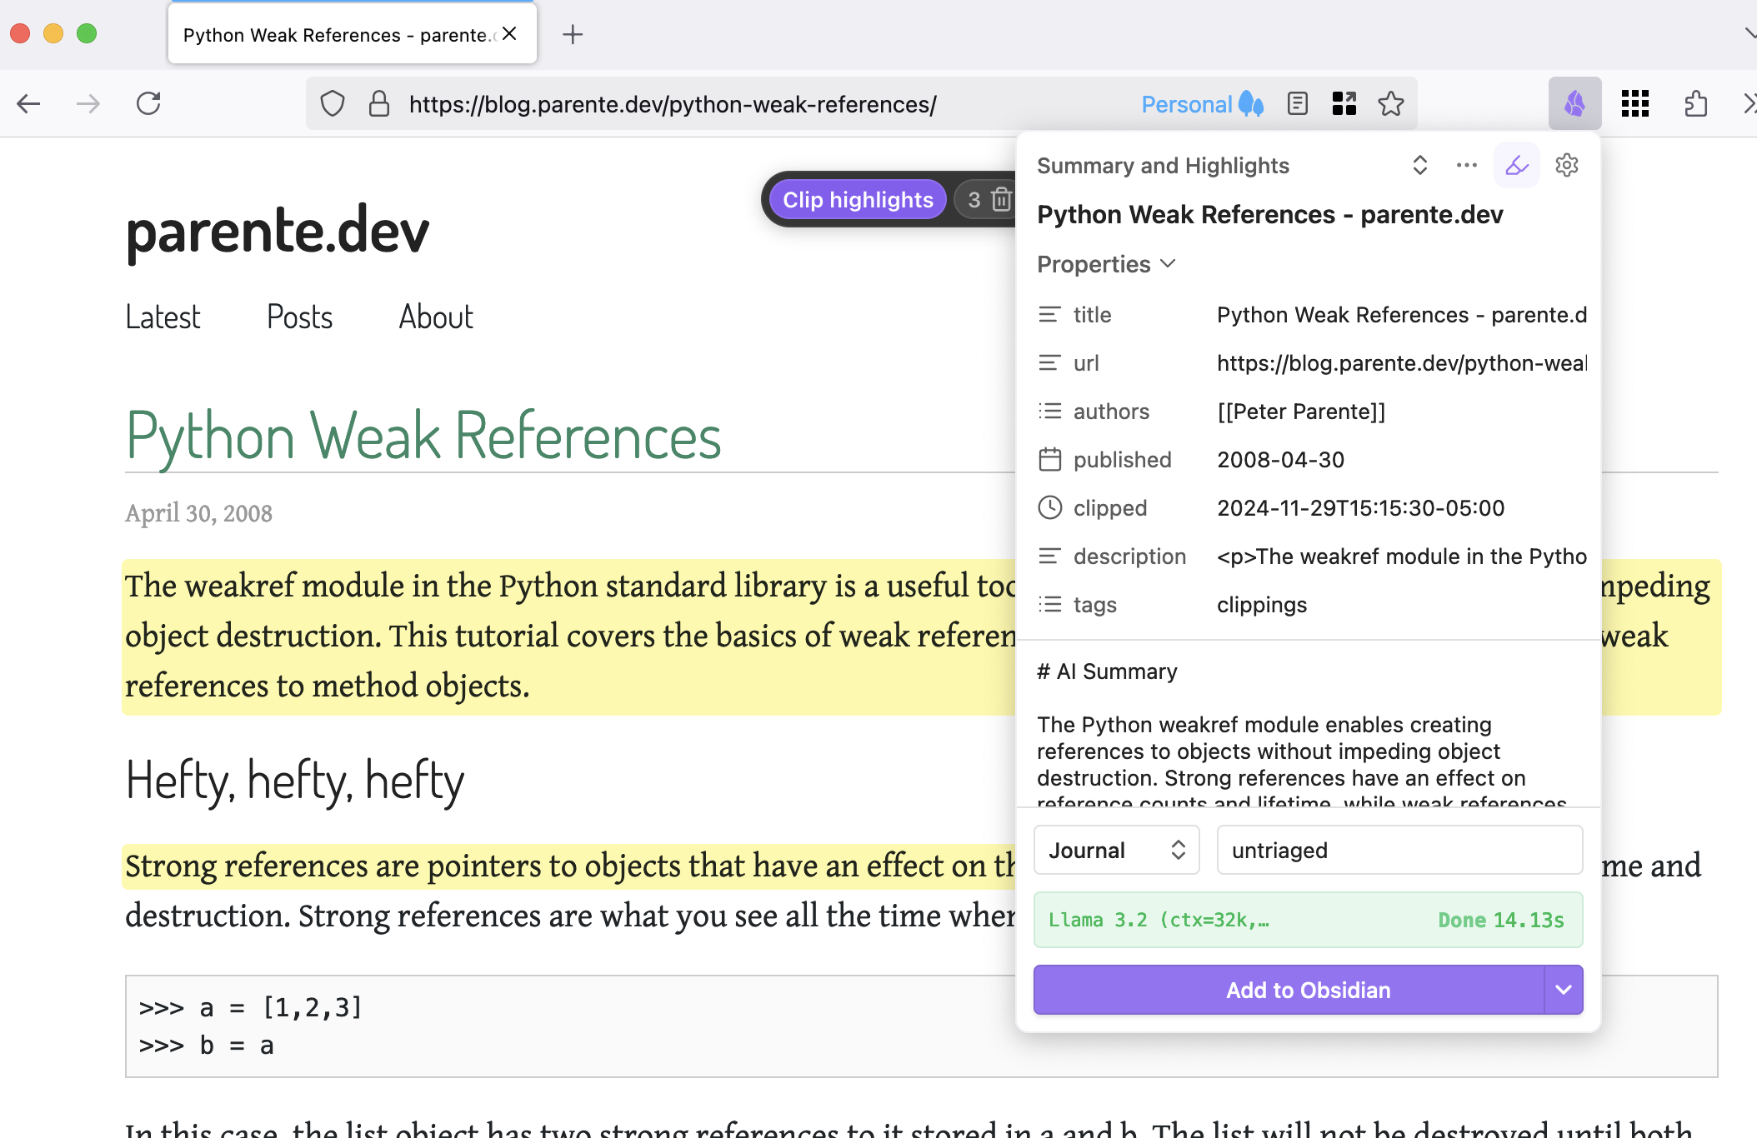Screen dimensions: 1757x1138
Task: Click the three-dot more options icon
Action: click(1466, 164)
